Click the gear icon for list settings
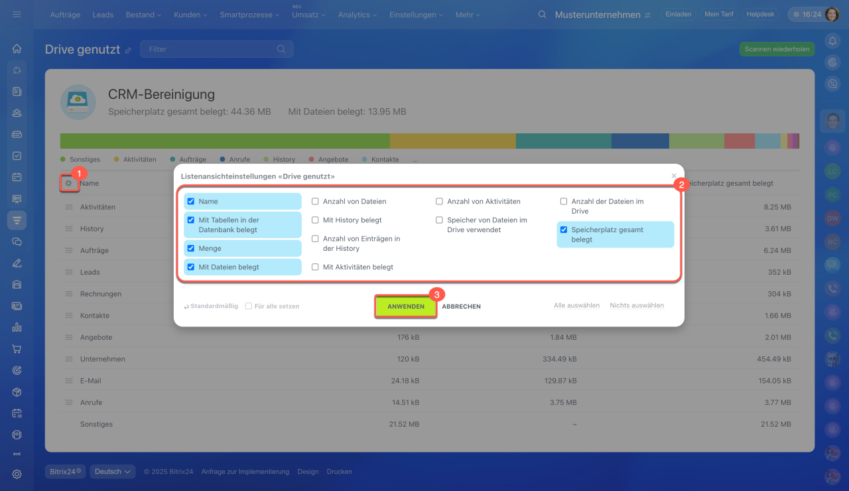 point(68,183)
